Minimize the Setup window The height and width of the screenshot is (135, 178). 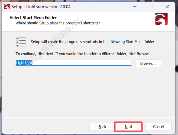point(135,6)
